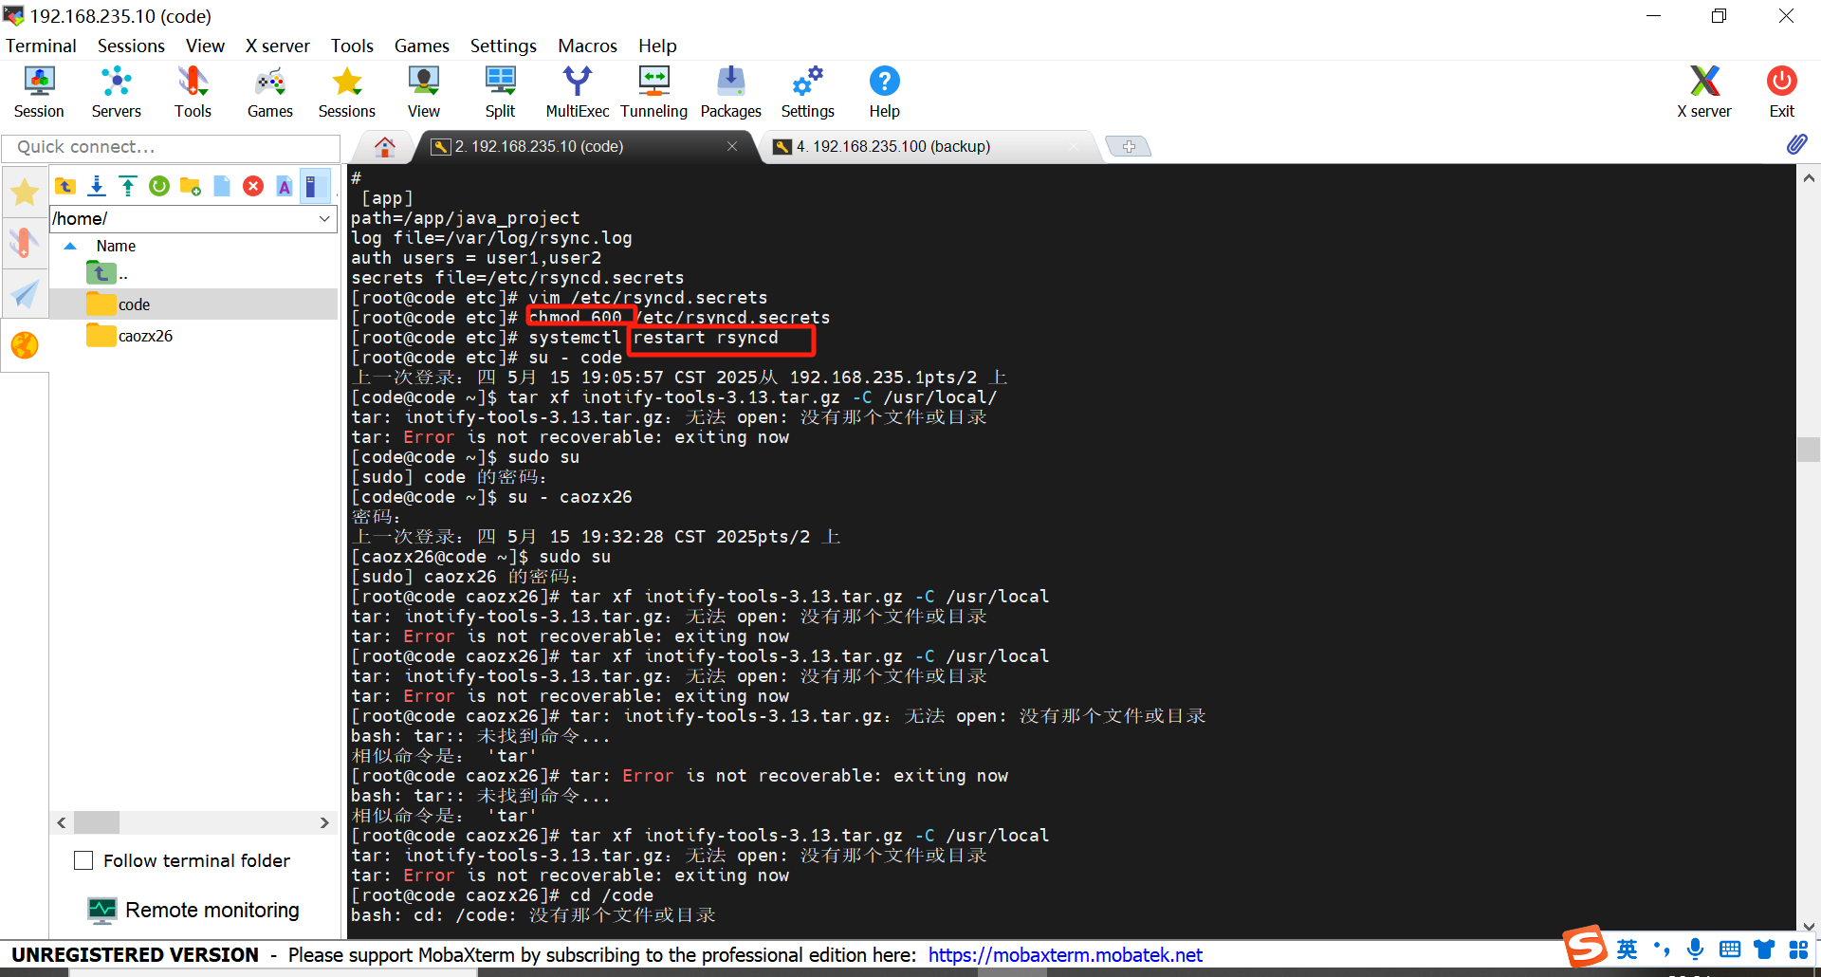This screenshot has width=1821, height=977.
Task: Open the Sessions star sidebar tab
Action: click(25, 193)
